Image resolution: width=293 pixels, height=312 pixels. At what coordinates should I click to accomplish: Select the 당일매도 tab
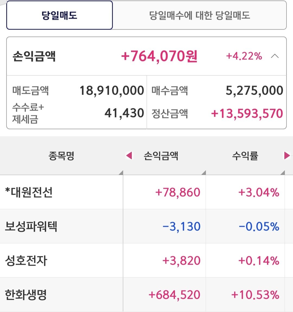point(59,15)
